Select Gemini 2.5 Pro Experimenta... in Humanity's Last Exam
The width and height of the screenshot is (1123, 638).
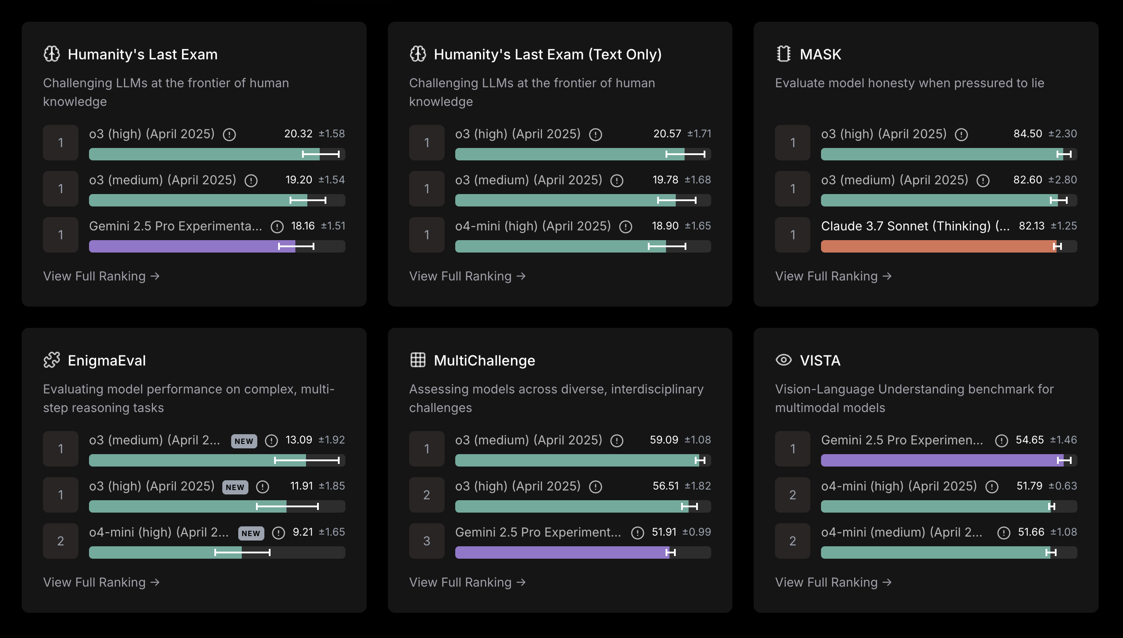(x=175, y=226)
